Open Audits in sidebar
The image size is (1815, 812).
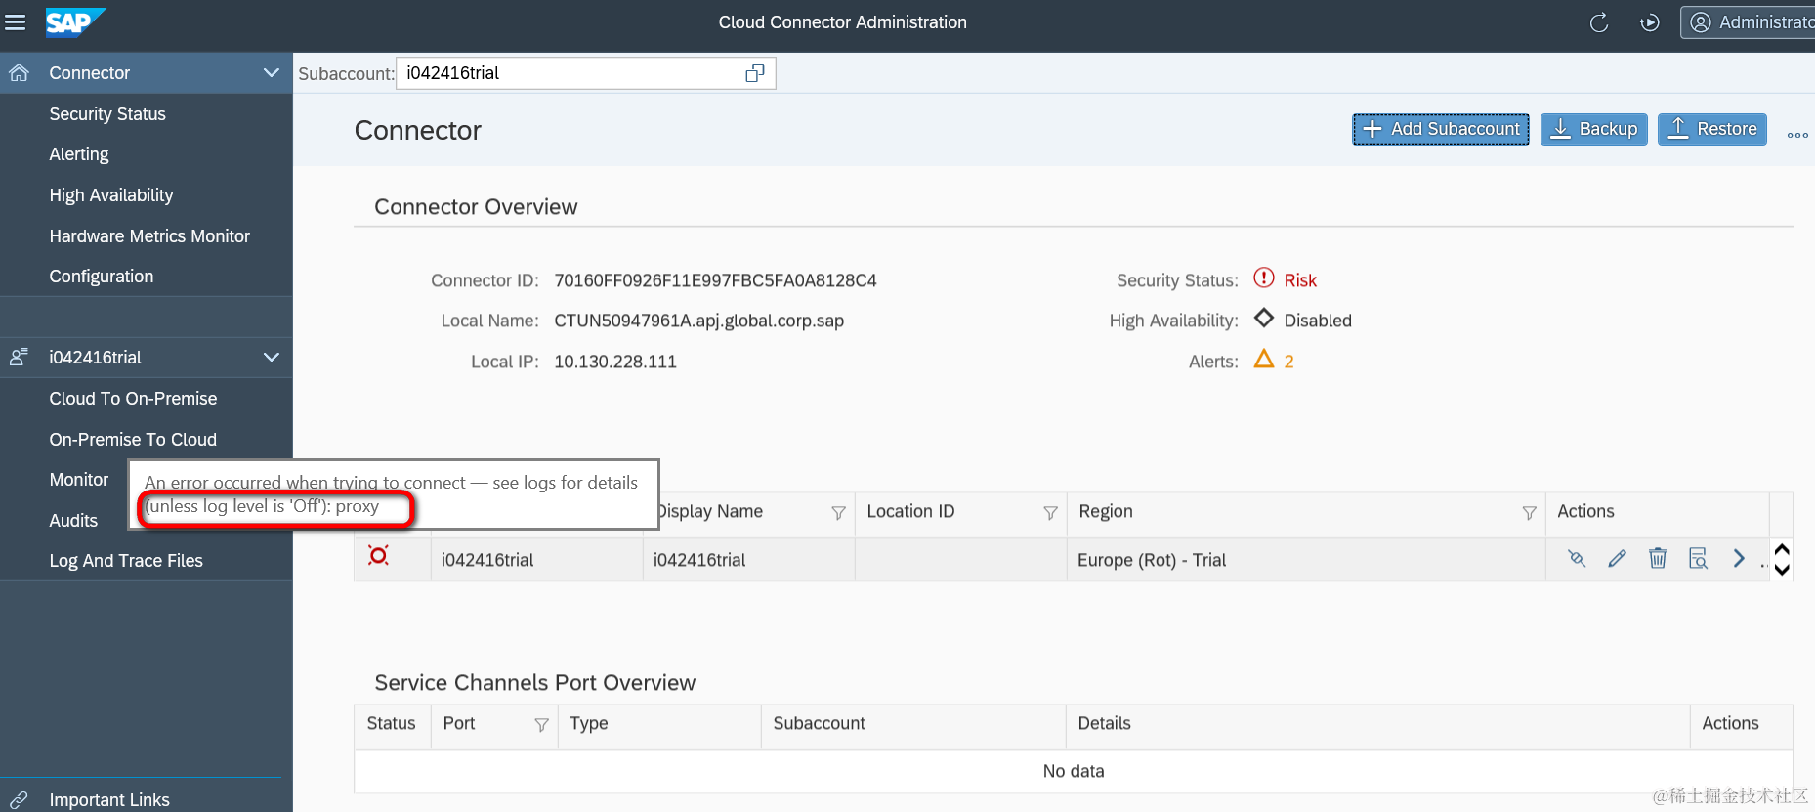(x=73, y=521)
